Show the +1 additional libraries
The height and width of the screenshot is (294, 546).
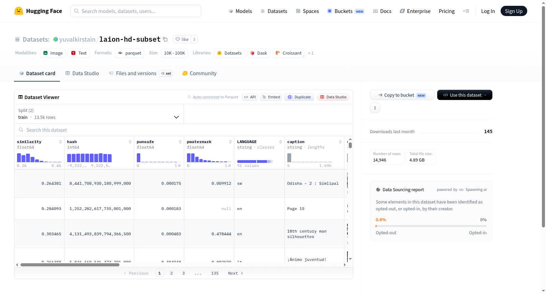point(311,53)
